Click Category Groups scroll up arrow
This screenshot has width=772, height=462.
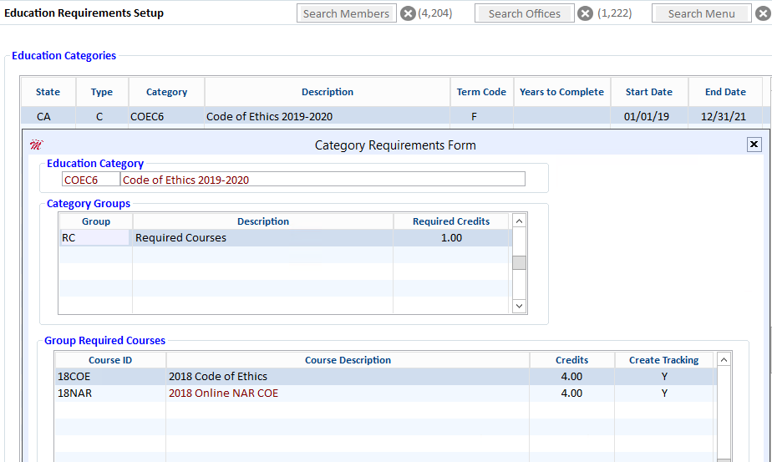coord(519,221)
